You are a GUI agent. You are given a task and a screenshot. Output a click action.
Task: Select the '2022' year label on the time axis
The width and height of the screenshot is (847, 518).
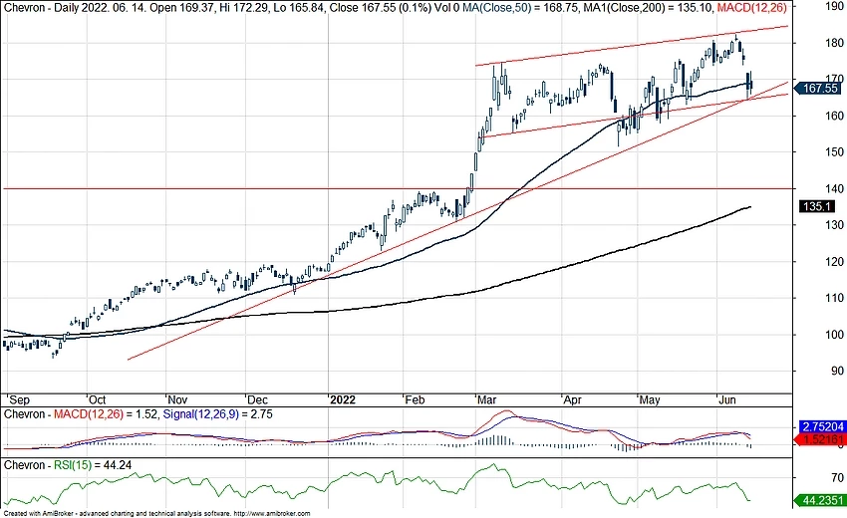343,400
